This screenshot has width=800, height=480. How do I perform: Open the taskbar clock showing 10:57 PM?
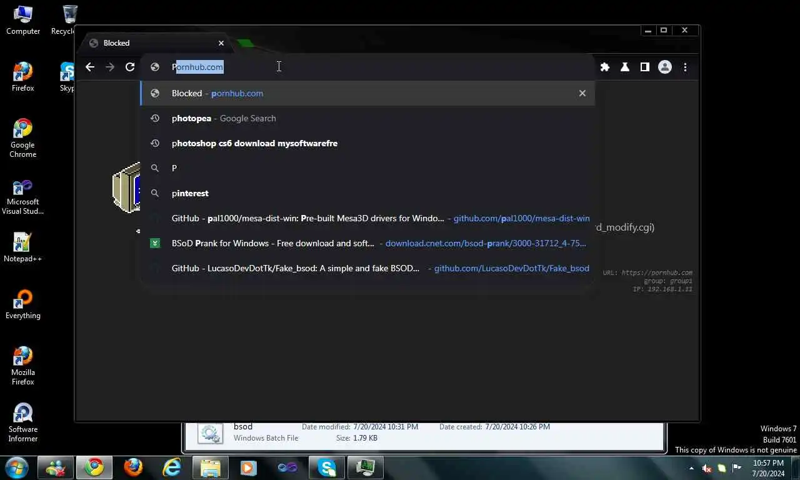click(768, 468)
